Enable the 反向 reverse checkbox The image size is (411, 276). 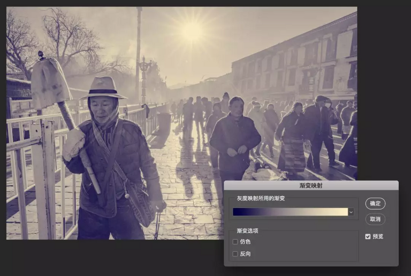point(235,254)
